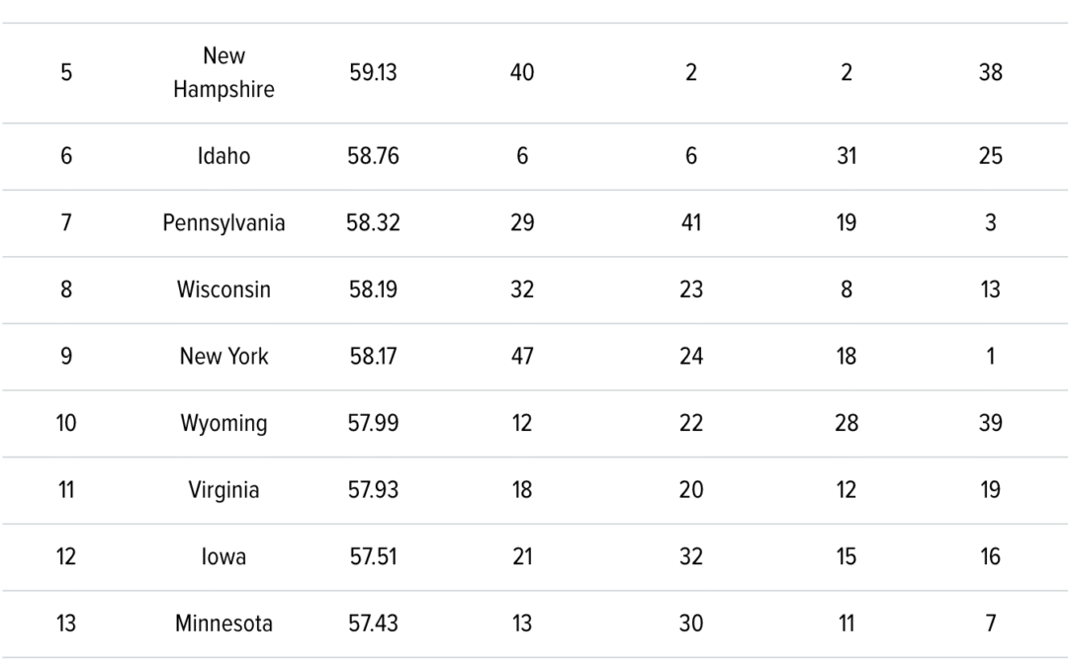This screenshot has height=667, width=1068.
Task: Select Wisconsin's score 58.19
Action: [373, 290]
